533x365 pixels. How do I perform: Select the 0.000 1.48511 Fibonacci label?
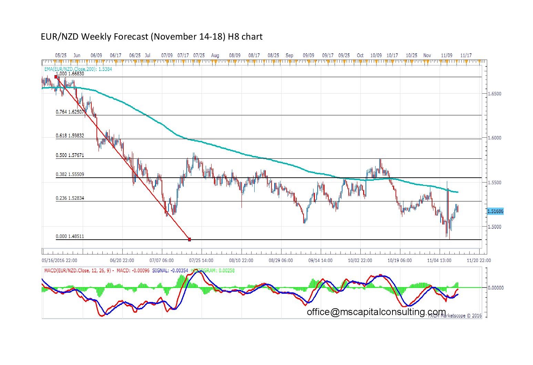click(70, 236)
